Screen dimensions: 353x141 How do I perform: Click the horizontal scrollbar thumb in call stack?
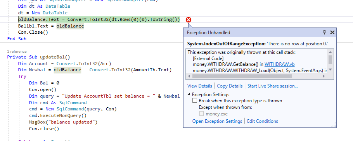pyautogui.click(x=242, y=76)
